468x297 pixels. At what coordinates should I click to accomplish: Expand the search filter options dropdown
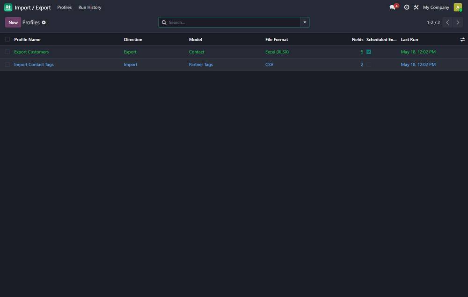point(305,22)
